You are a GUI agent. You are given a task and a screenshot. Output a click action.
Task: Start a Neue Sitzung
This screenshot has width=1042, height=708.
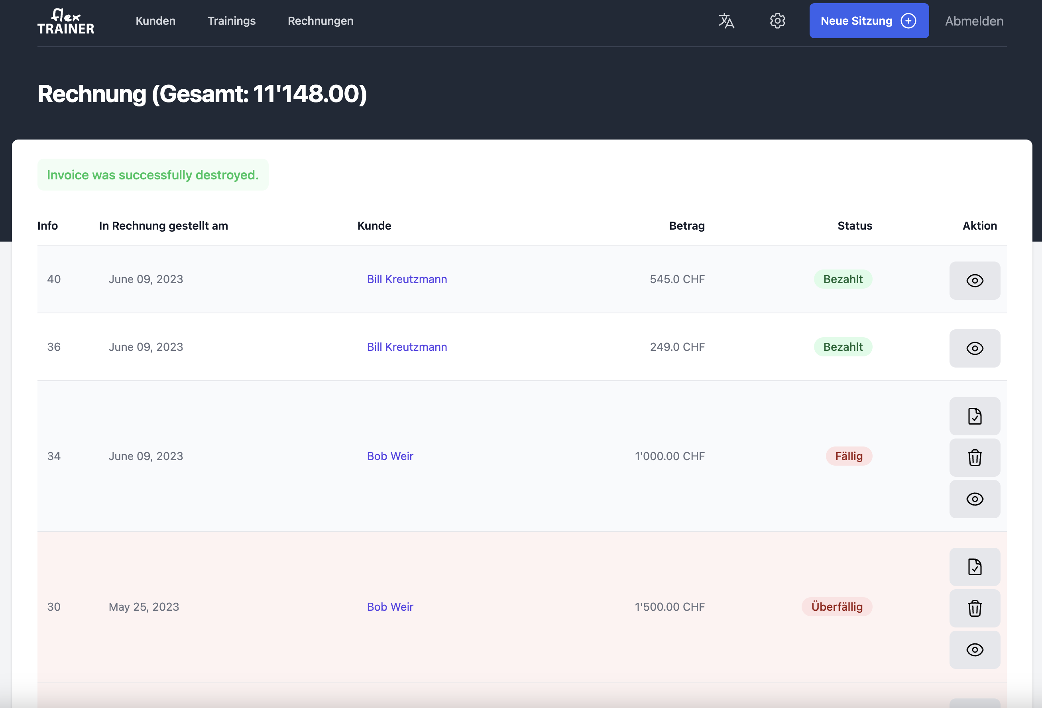[869, 21]
